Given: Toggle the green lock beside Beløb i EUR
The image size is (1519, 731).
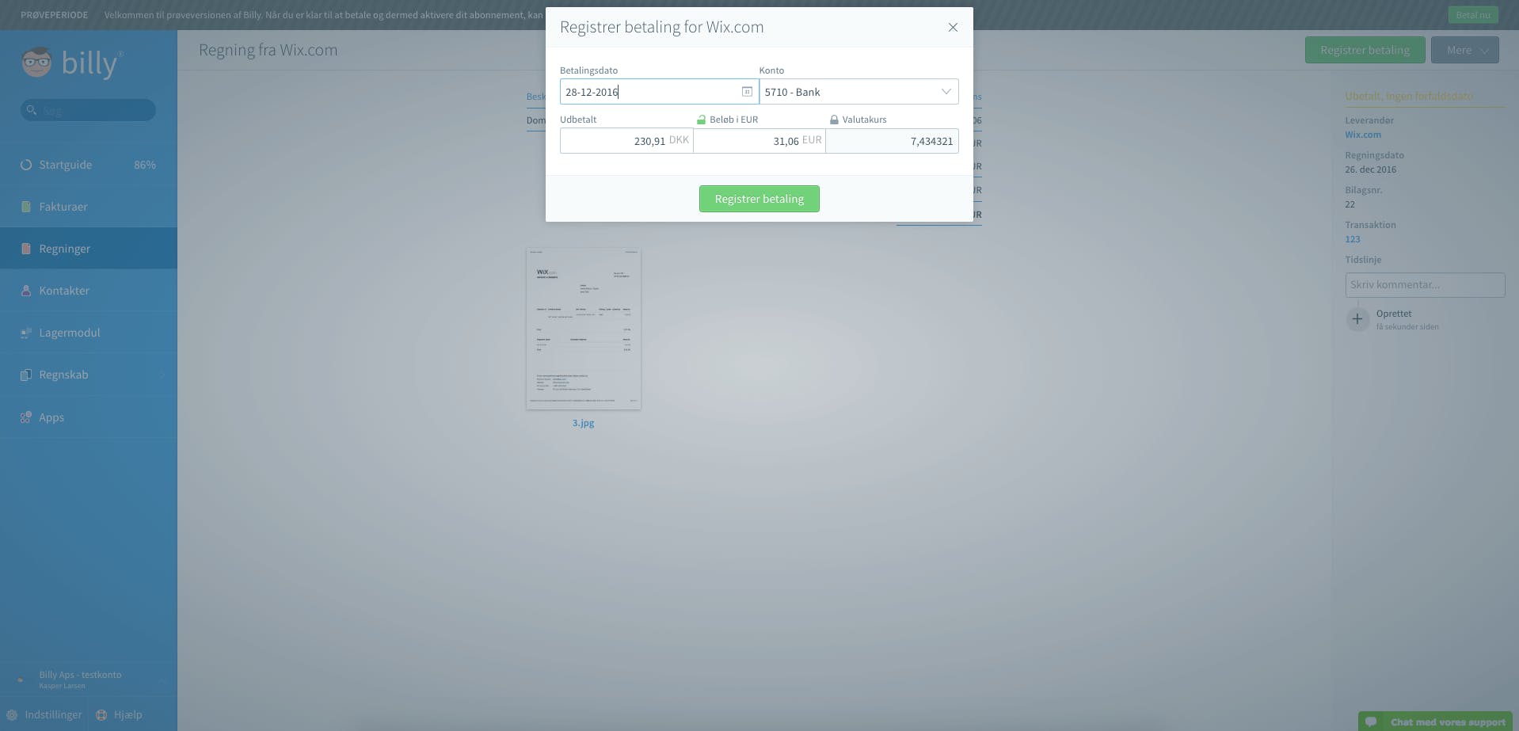Looking at the screenshot, I should [701, 120].
